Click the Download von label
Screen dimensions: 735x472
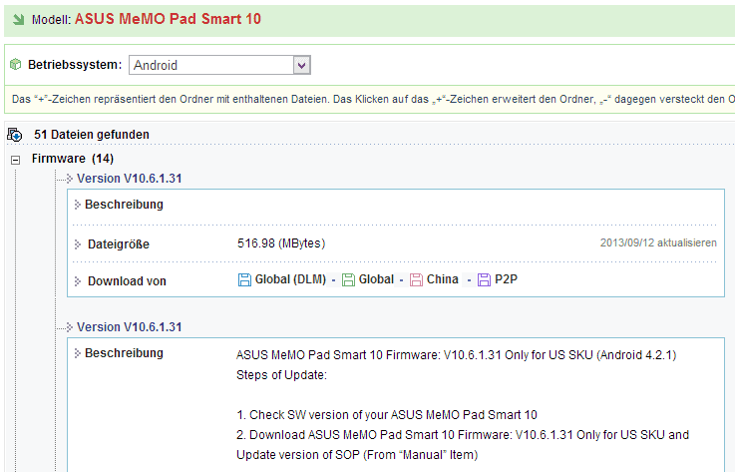127,281
